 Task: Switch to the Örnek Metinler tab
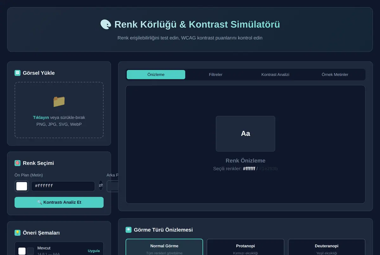335,75
